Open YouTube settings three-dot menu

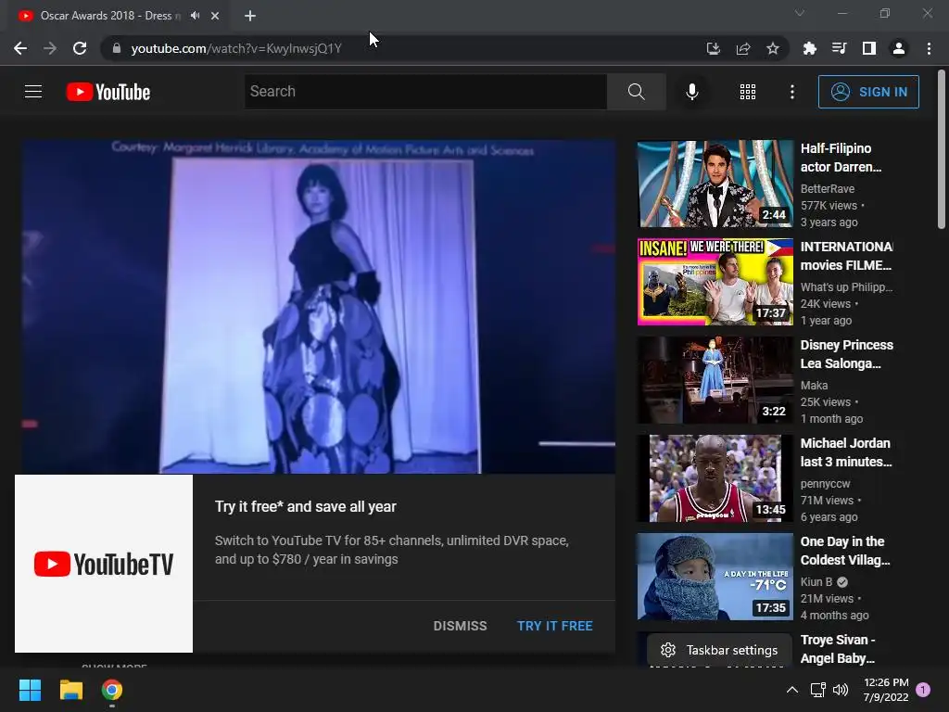point(791,92)
